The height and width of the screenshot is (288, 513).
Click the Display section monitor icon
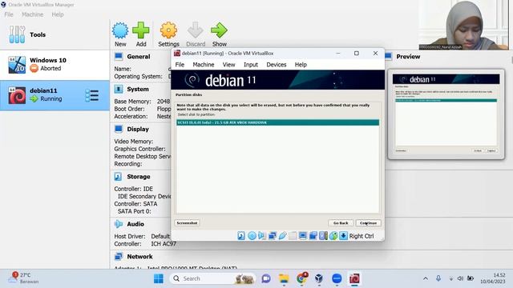pyautogui.click(x=119, y=129)
